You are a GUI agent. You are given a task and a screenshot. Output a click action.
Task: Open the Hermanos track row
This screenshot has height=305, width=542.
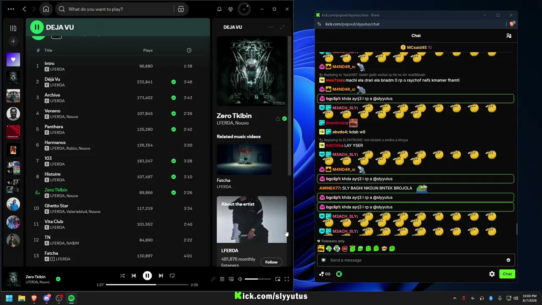tap(117, 145)
